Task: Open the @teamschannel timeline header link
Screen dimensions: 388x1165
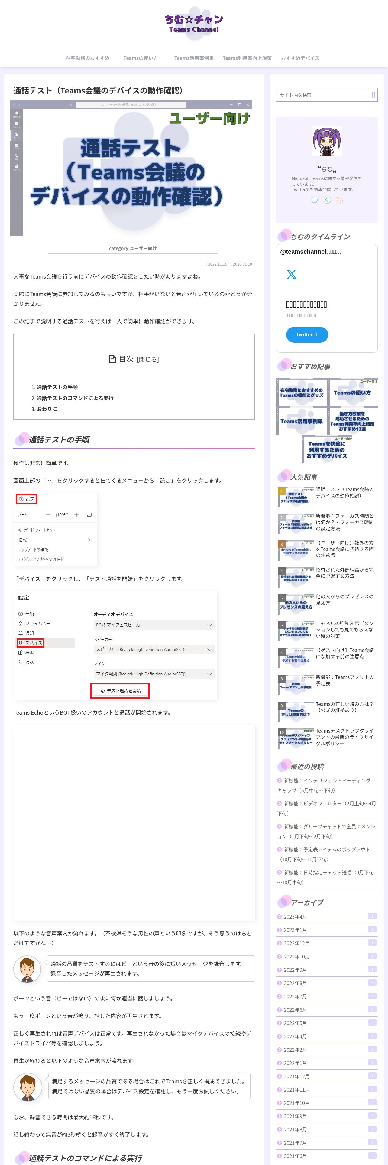Action: point(311,251)
